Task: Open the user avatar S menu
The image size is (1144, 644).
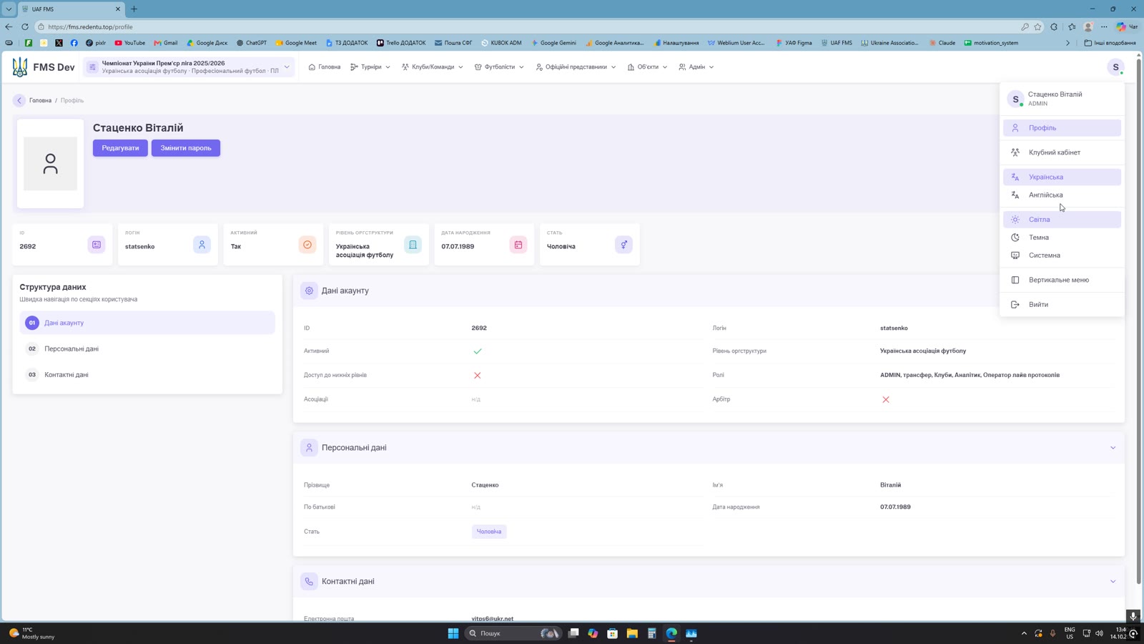Action: coord(1115,67)
